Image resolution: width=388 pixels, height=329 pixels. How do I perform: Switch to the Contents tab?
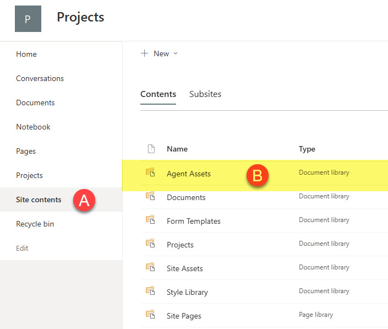[x=158, y=94]
